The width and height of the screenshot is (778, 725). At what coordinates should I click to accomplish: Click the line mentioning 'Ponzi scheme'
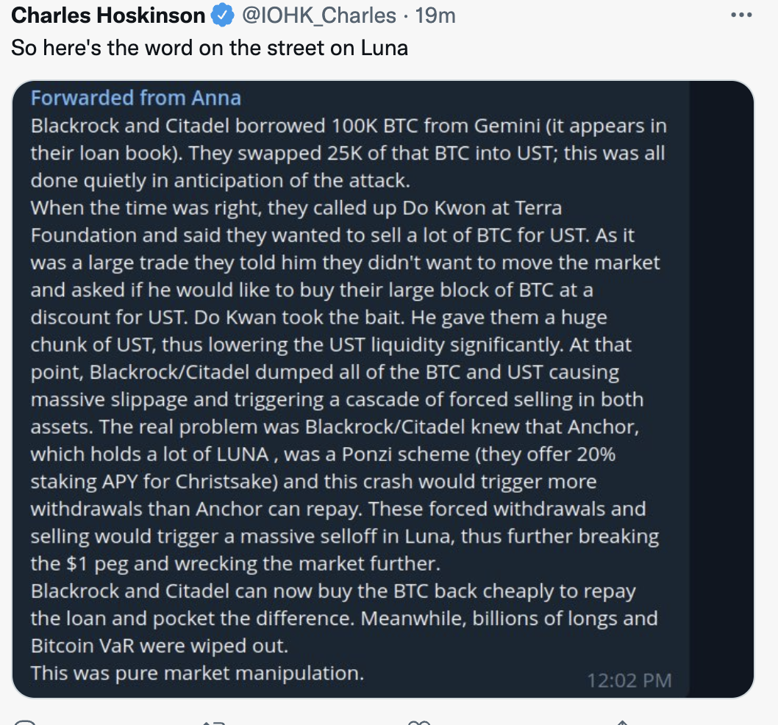(x=323, y=454)
